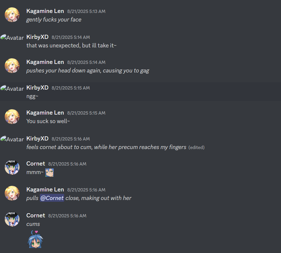
Task: Click Cornet's avatar on the last message
Action: pyautogui.click(x=12, y=219)
